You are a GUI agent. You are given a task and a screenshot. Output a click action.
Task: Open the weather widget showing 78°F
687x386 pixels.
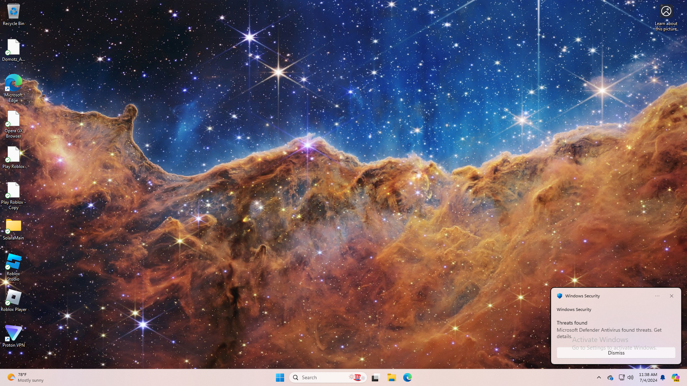(x=25, y=377)
